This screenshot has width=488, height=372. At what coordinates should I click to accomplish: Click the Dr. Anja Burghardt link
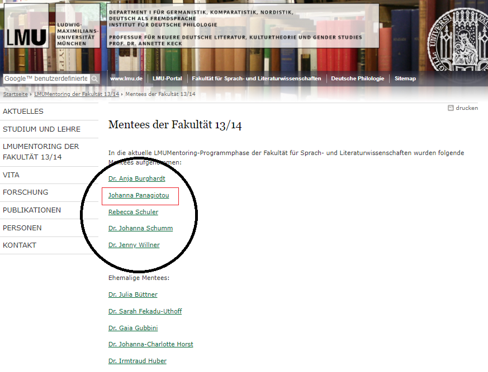(x=137, y=179)
